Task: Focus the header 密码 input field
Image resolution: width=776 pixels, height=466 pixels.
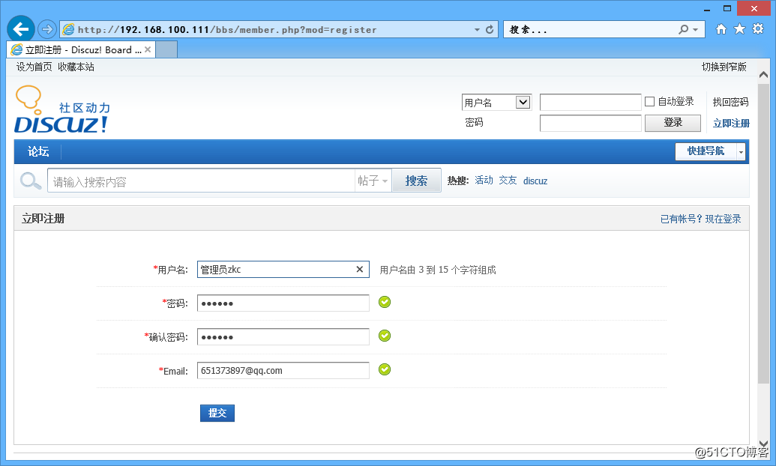Action: 590,123
